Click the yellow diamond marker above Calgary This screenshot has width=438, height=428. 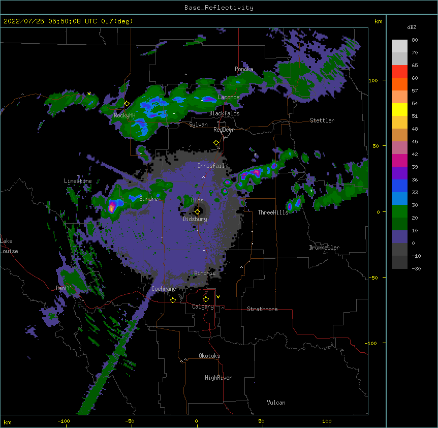[206, 299]
